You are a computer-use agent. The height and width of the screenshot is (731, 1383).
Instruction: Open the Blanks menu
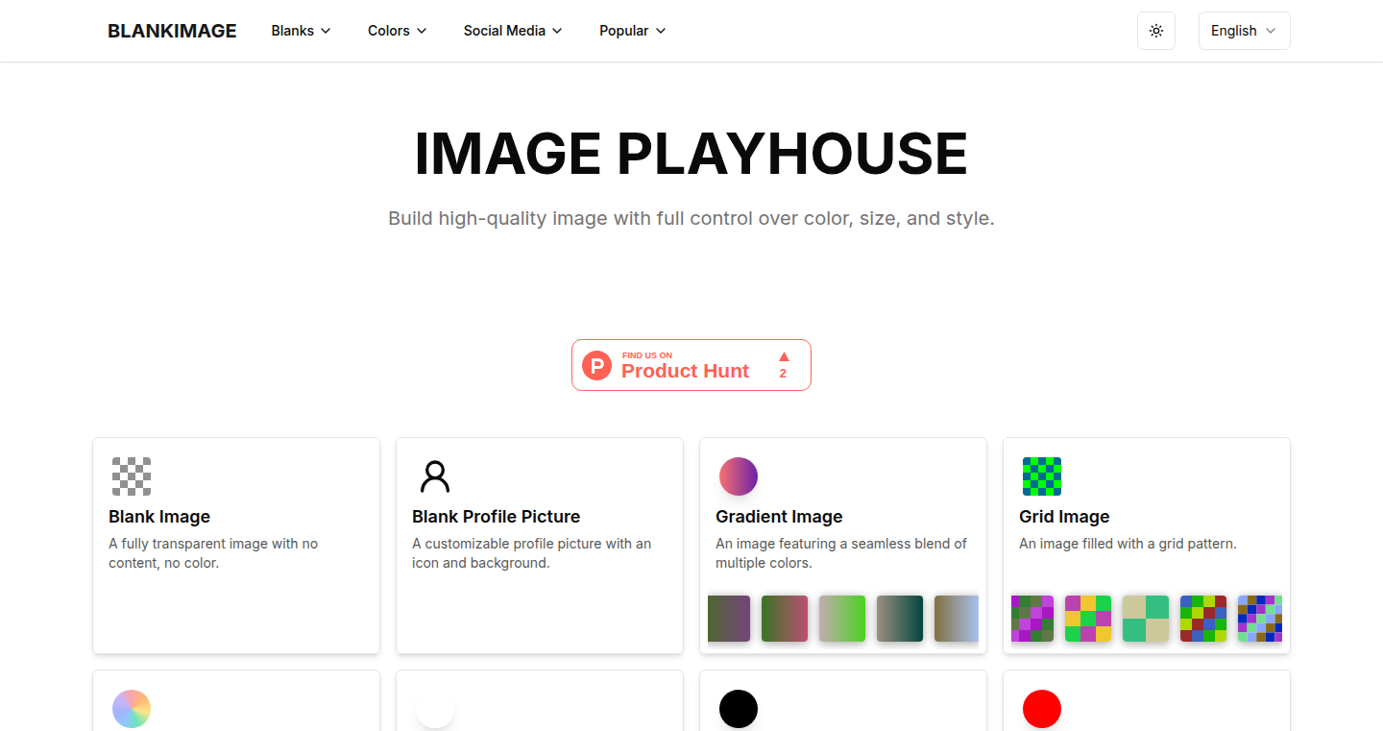pos(301,31)
